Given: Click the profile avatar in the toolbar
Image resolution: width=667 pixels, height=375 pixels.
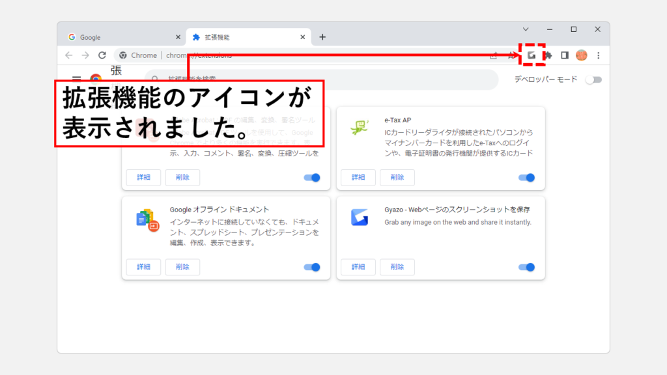Looking at the screenshot, I should 582,55.
